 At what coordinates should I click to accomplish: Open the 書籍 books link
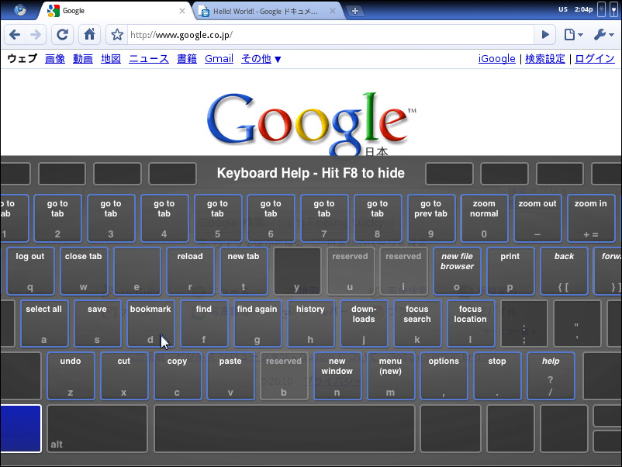187,59
